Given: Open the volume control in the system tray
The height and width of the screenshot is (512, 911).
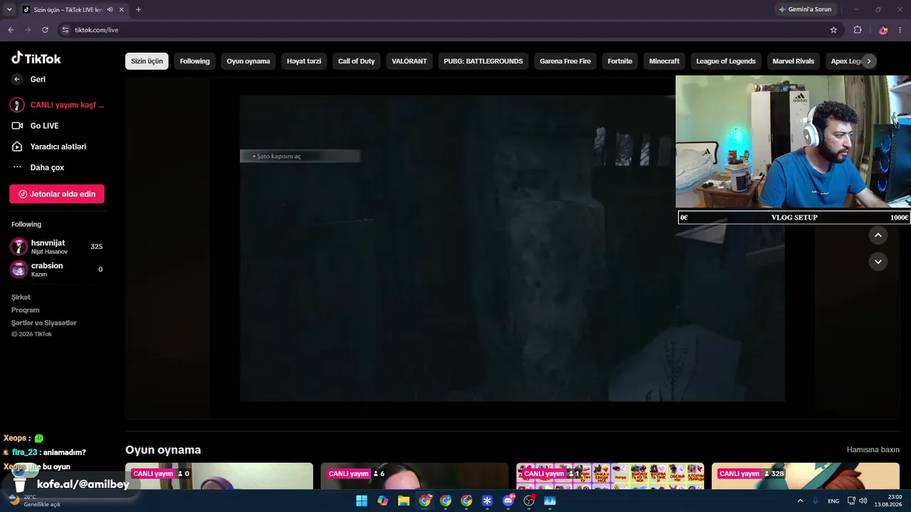Looking at the screenshot, I should tap(863, 501).
